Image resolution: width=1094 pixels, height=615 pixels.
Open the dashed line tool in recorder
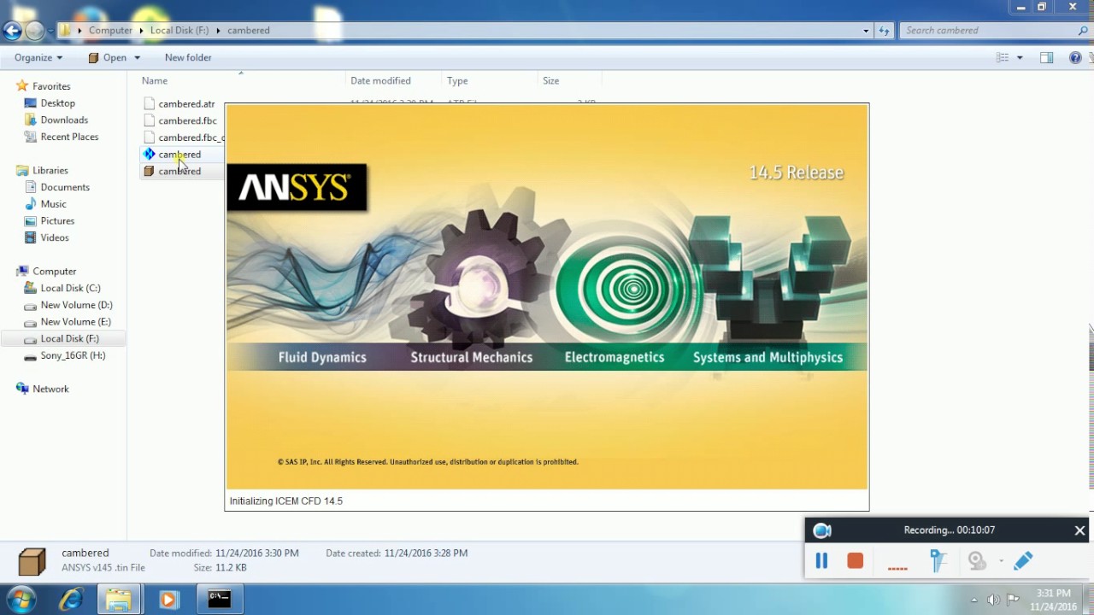(897, 568)
